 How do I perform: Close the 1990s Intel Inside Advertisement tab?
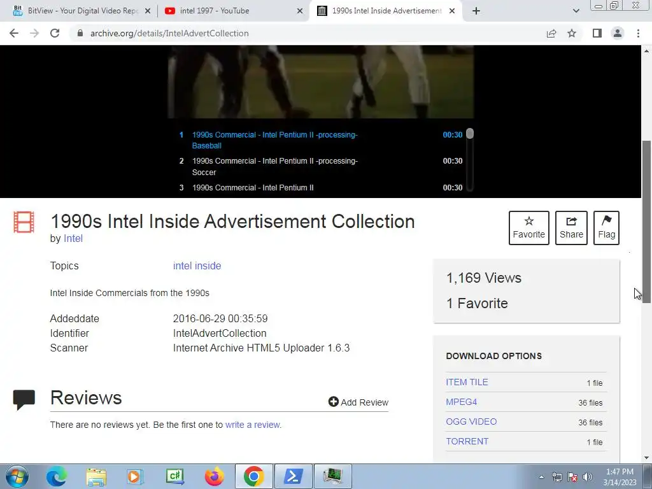tap(452, 11)
